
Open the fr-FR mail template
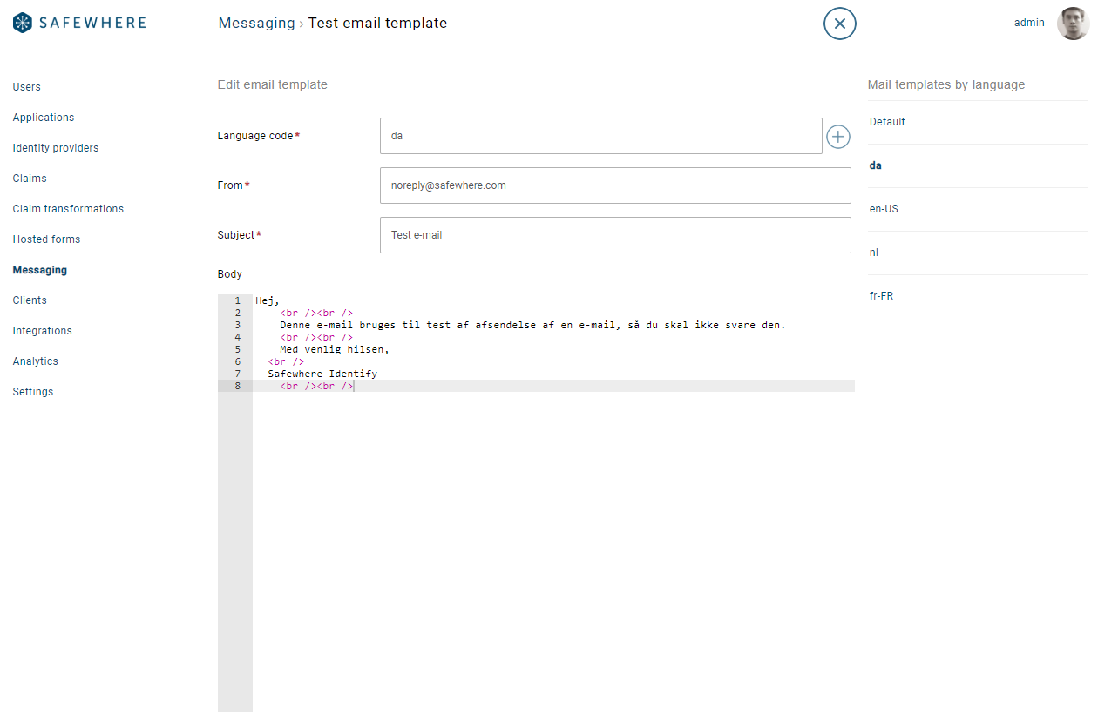pyautogui.click(x=881, y=295)
